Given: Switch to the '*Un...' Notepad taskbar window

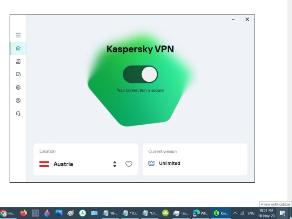Looking at the screenshot, I should coord(150,213).
